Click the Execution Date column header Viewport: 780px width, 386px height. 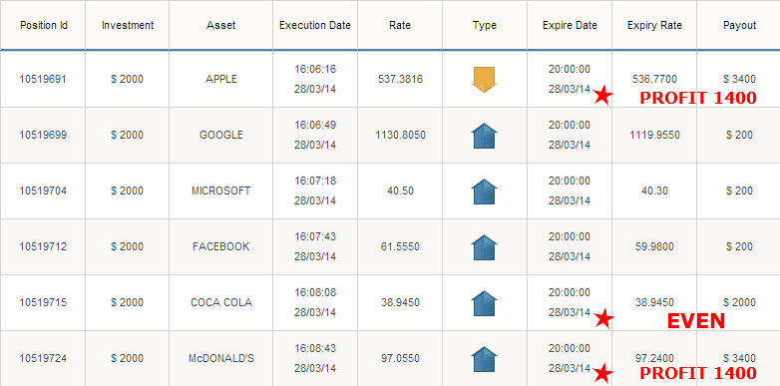click(x=315, y=25)
